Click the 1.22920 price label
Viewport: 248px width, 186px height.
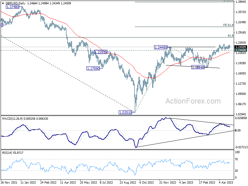[x=100, y=52]
